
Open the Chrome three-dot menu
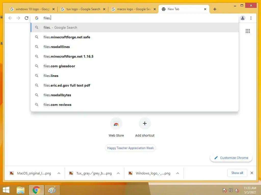[251, 18]
